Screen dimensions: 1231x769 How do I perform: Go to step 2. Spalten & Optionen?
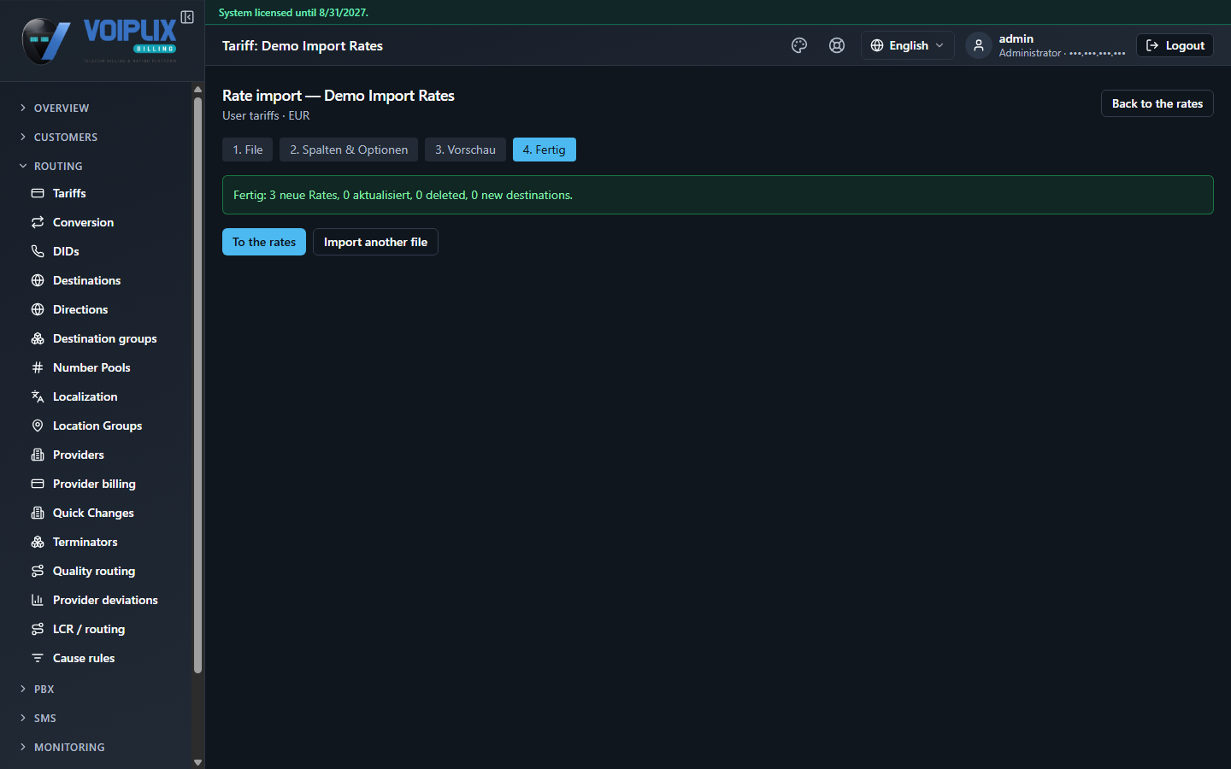click(349, 150)
